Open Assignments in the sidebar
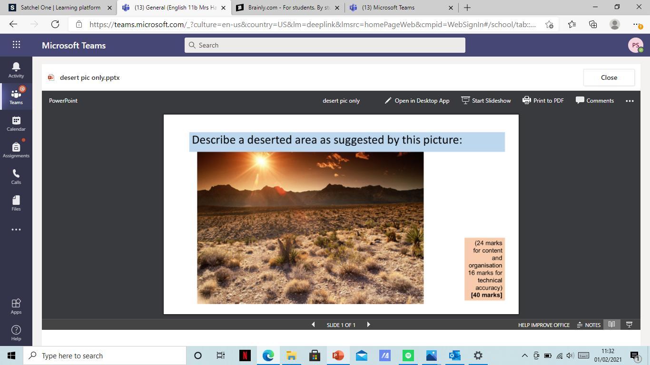The height and width of the screenshot is (365, 650). coord(16,150)
